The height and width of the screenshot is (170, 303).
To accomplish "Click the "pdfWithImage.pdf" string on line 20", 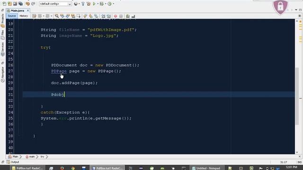I will (x=111, y=30).
